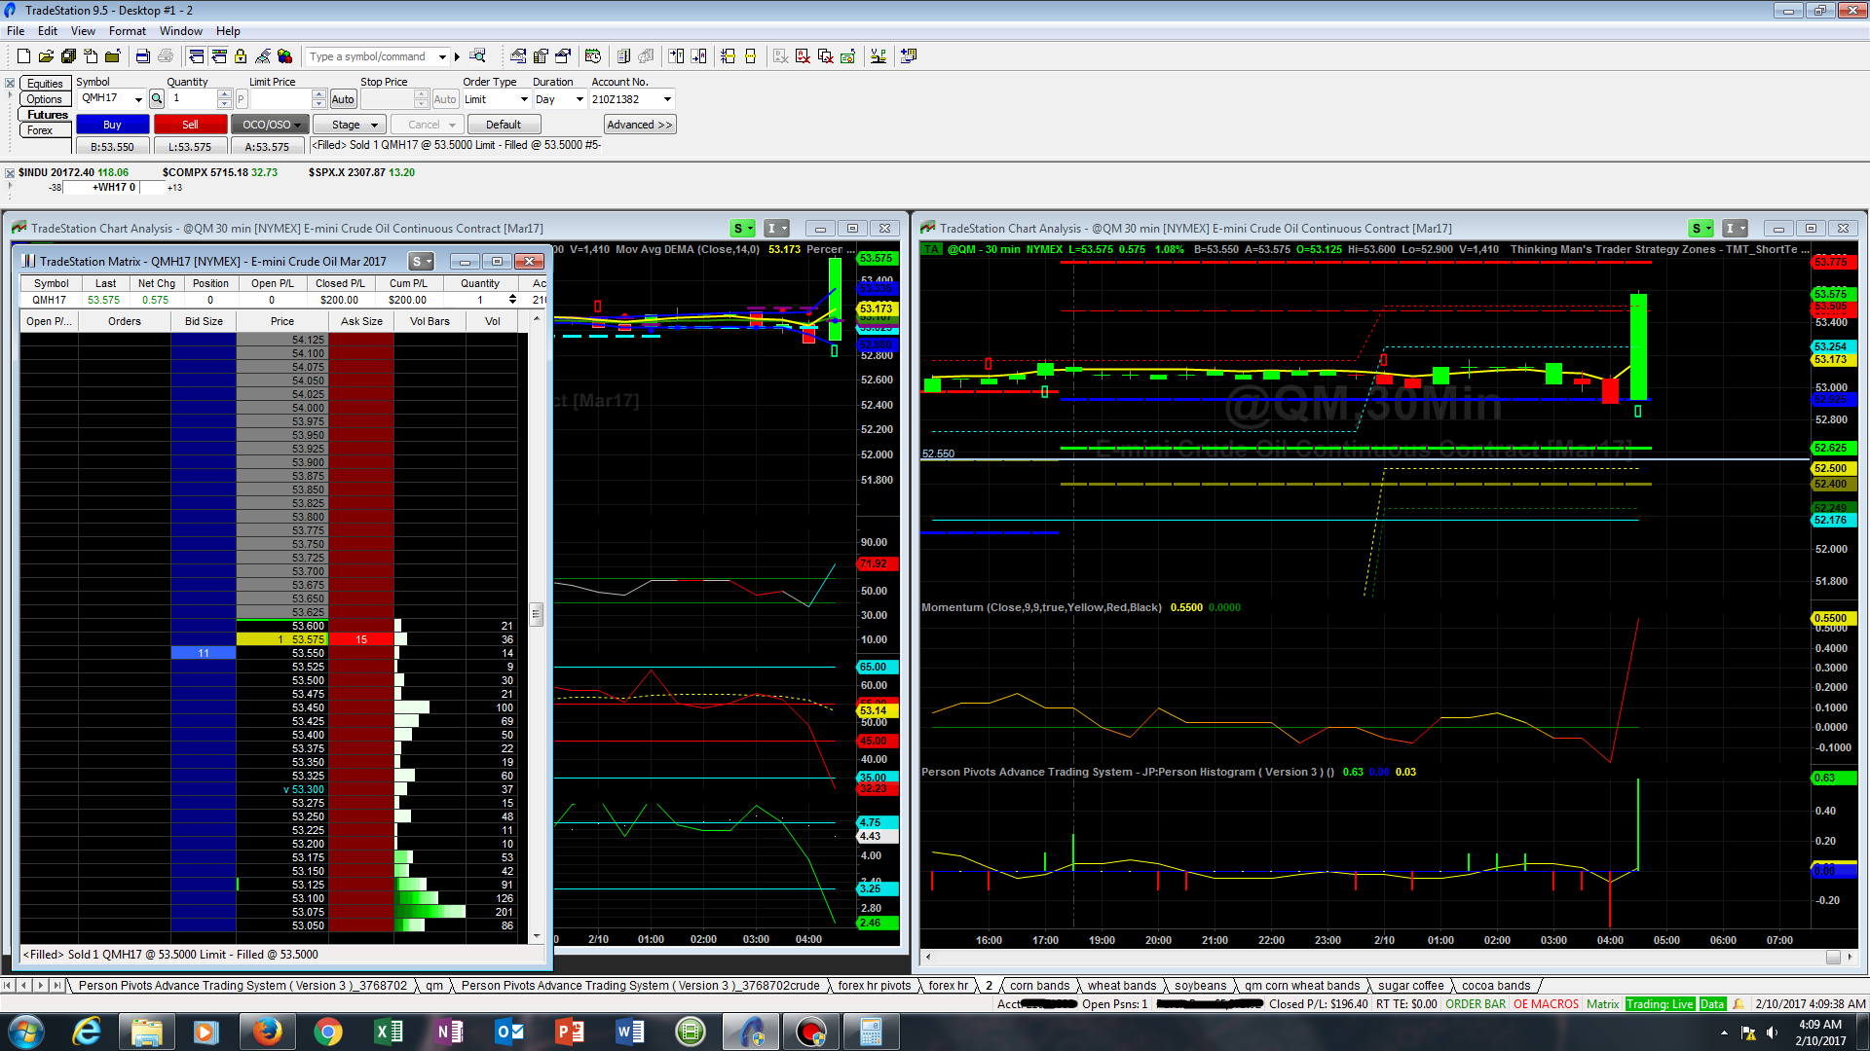The image size is (1870, 1051).
Task: Toggle the S button in Matrix window
Action: pyautogui.click(x=421, y=262)
